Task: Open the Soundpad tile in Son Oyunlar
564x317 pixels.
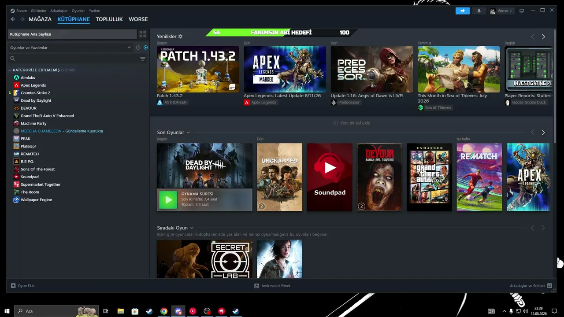Action: tap(330, 177)
